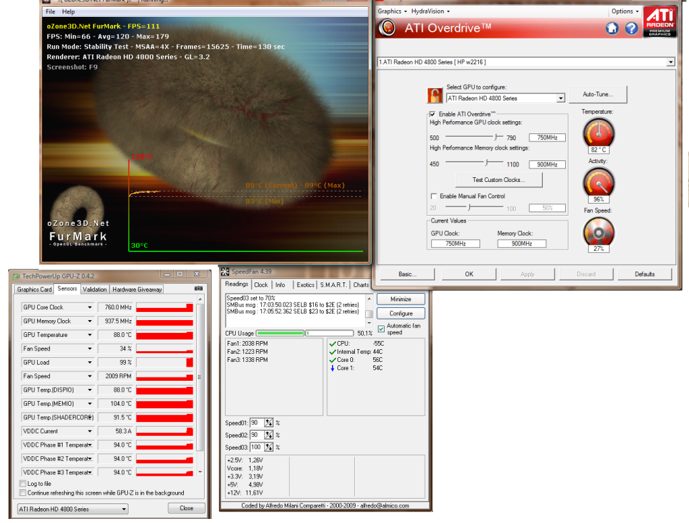Switch to GPU-Z Validation tab
This screenshot has height=523, width=689.
(x=94, y=289)
